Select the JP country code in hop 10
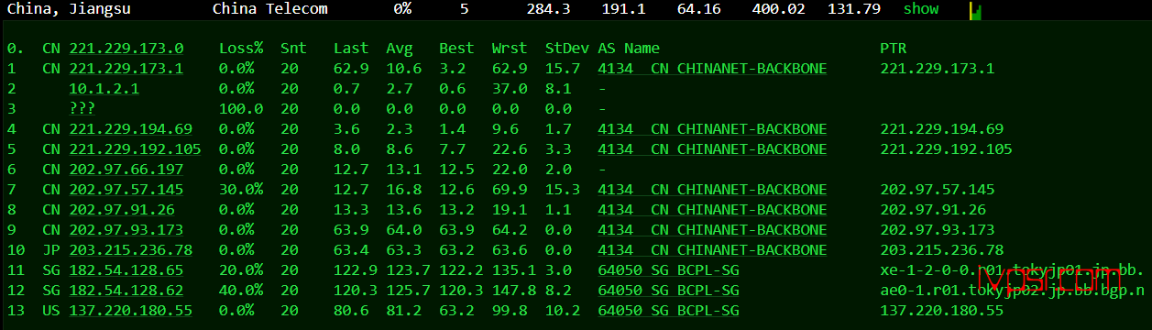This screenshot has width=1152, height=330. [50, 249]
